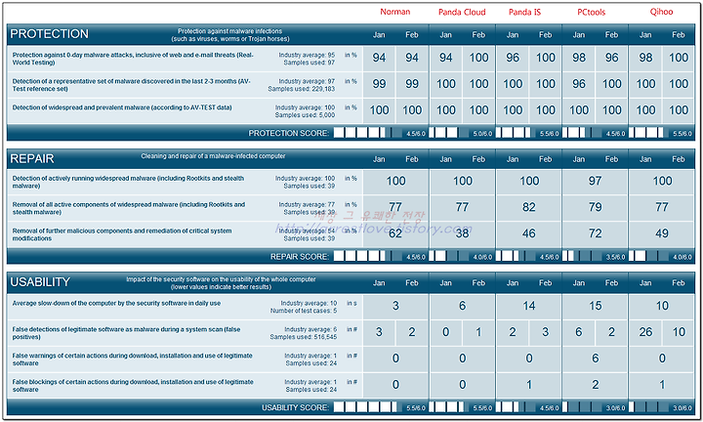Click PCtools' January 0-day value 98
Image resolution: width=703 pixels, height=422 pixels.
[x=579, y=58]
